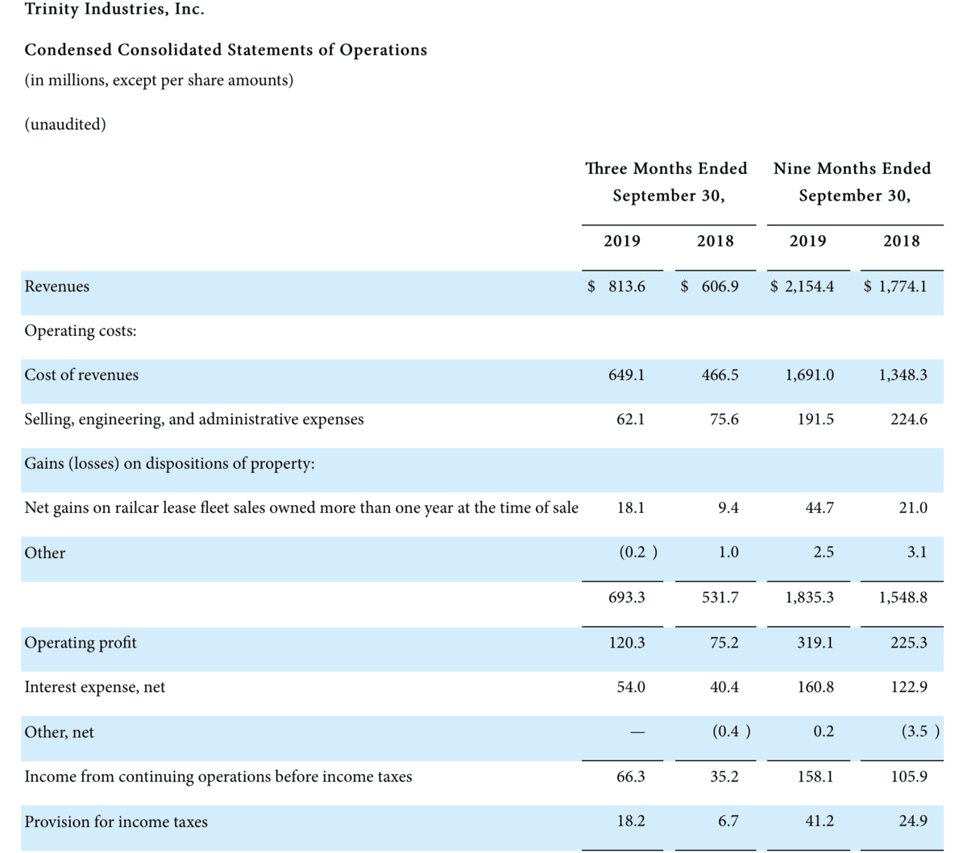
Task: Click total operating costs 1,835.3
Action: pos(810,598)
